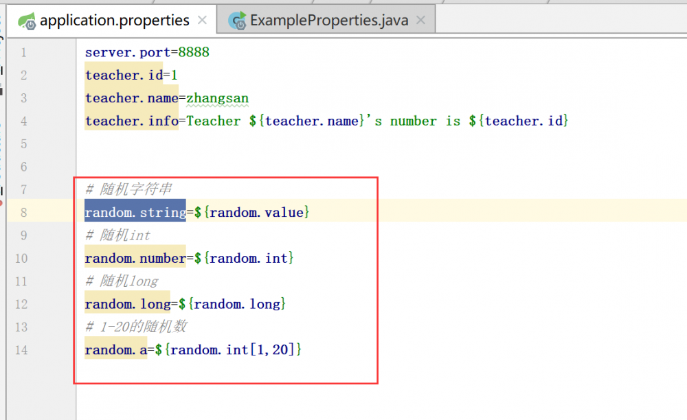Viewport: 687px width, 420px height.
Task: Click the ${teacher.id} placeholder
Action: pos(518,121)
